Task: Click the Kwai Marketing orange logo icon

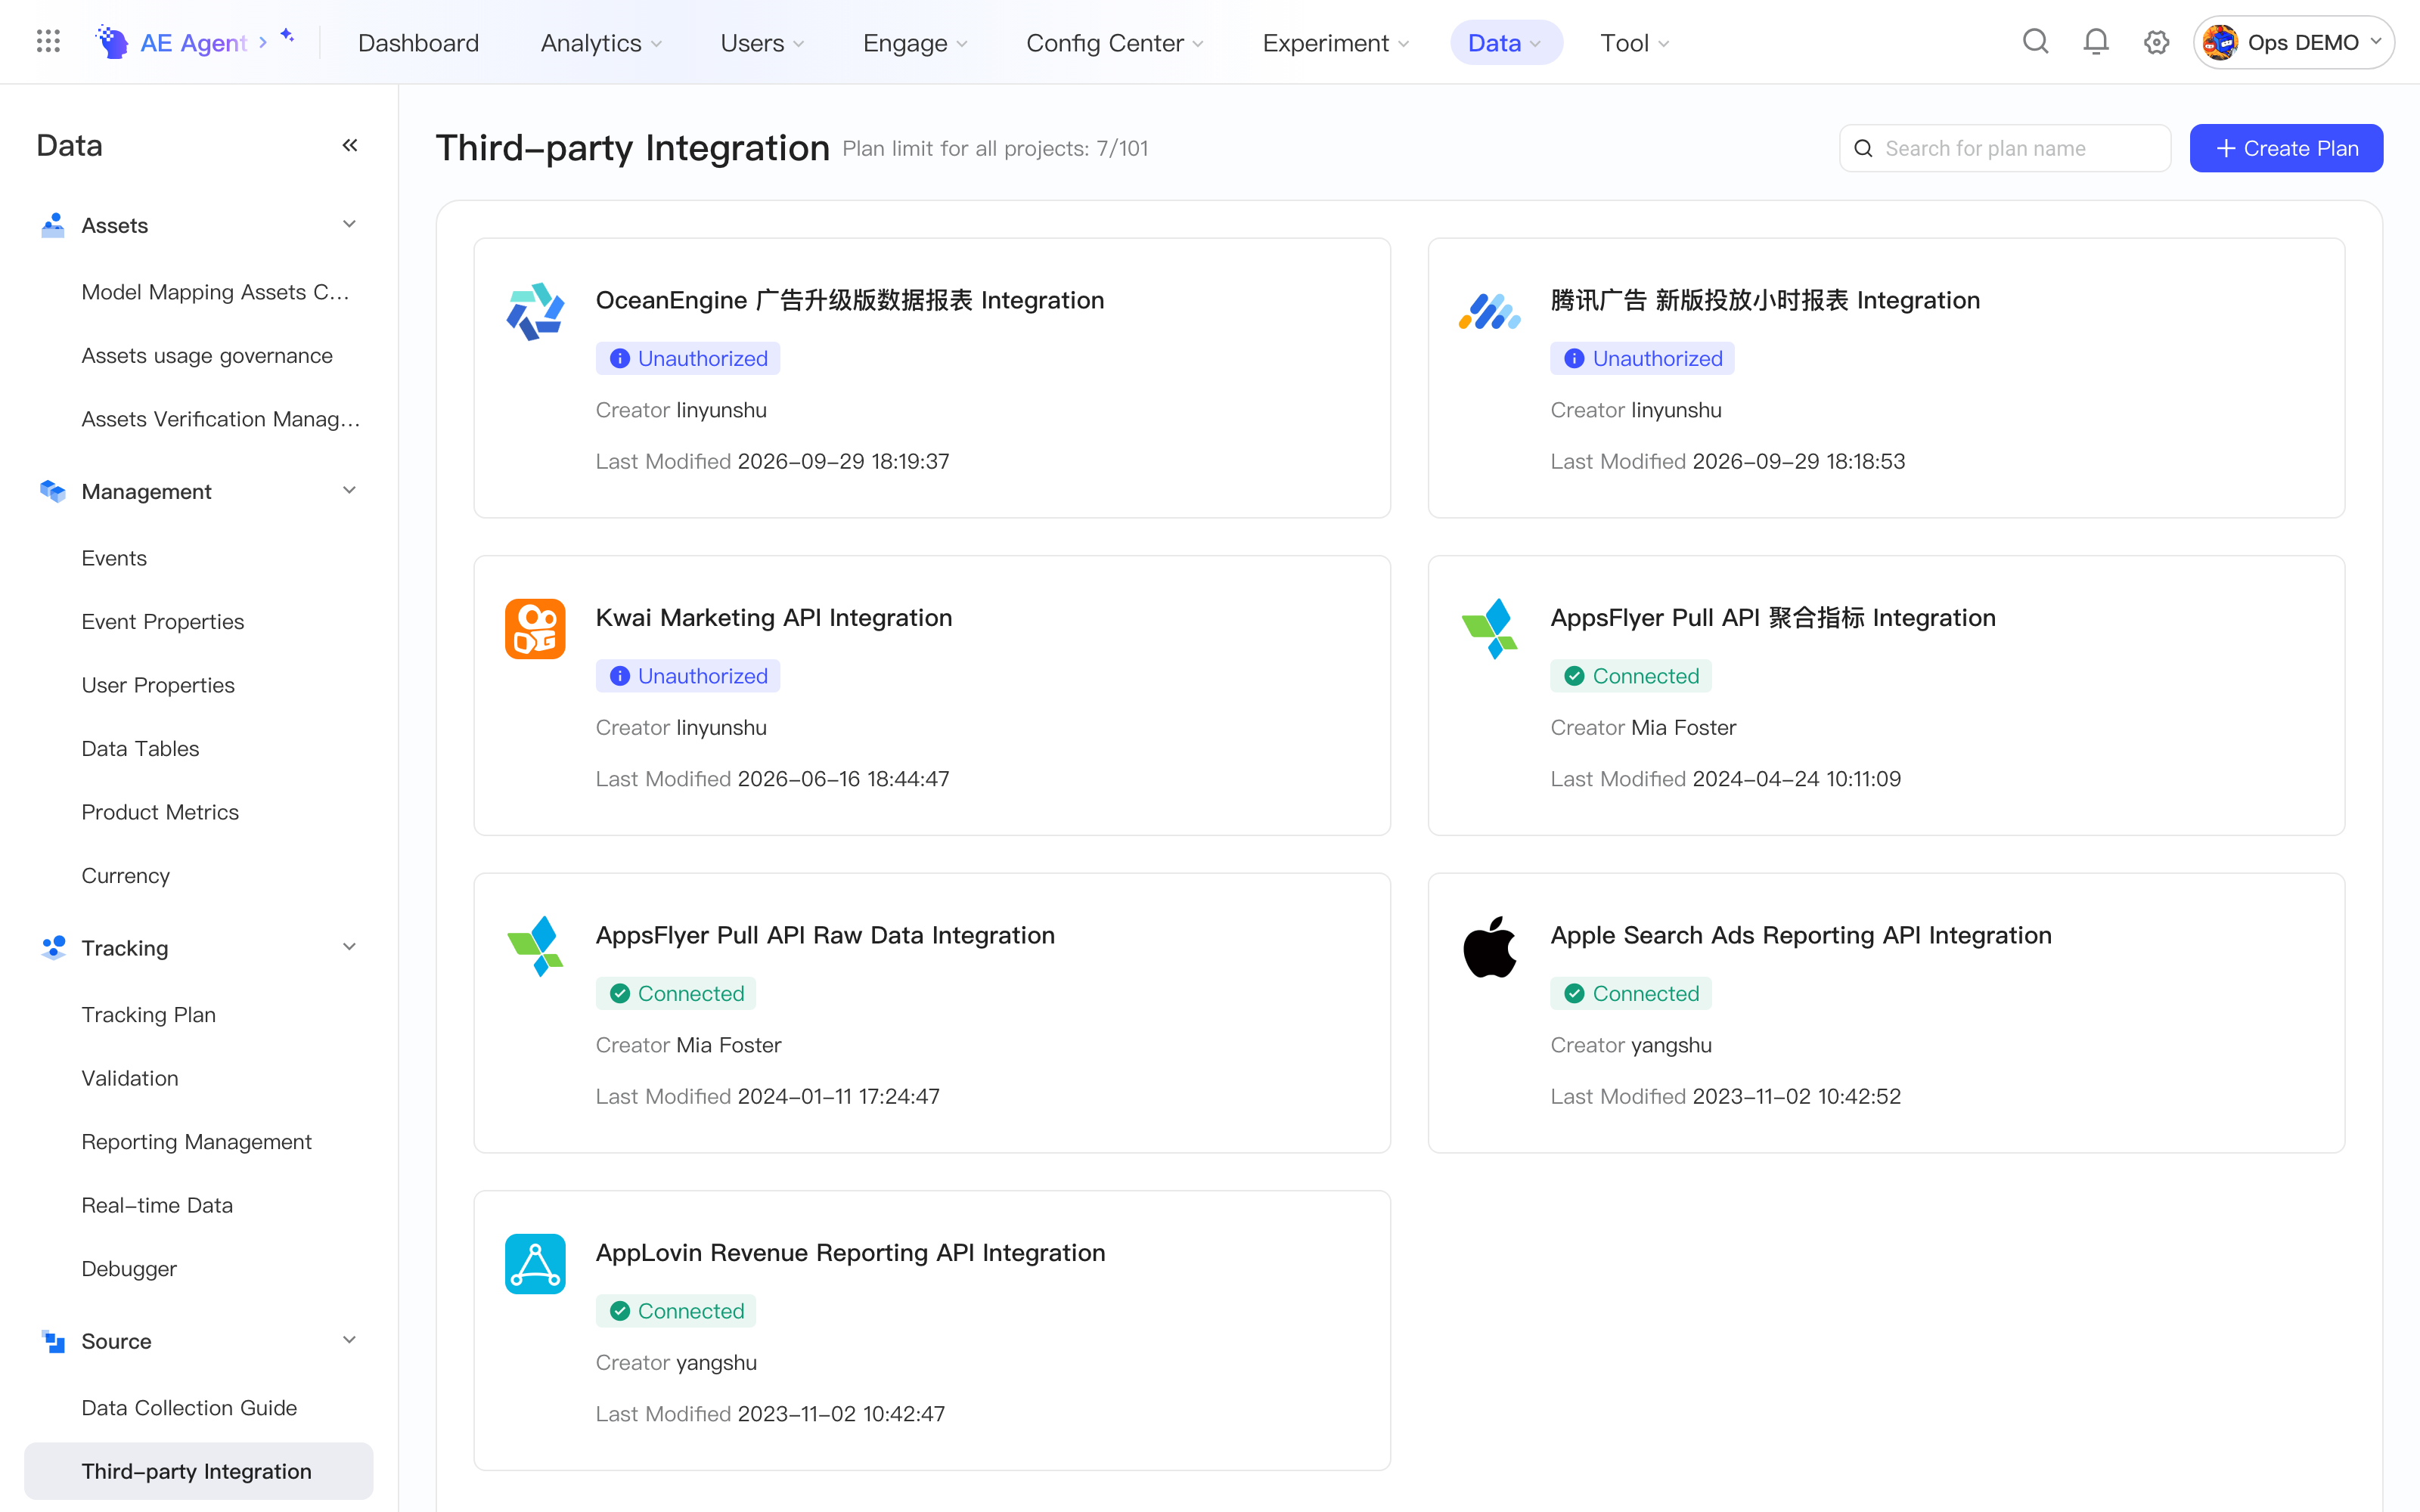Action: (x=535, y=628)
